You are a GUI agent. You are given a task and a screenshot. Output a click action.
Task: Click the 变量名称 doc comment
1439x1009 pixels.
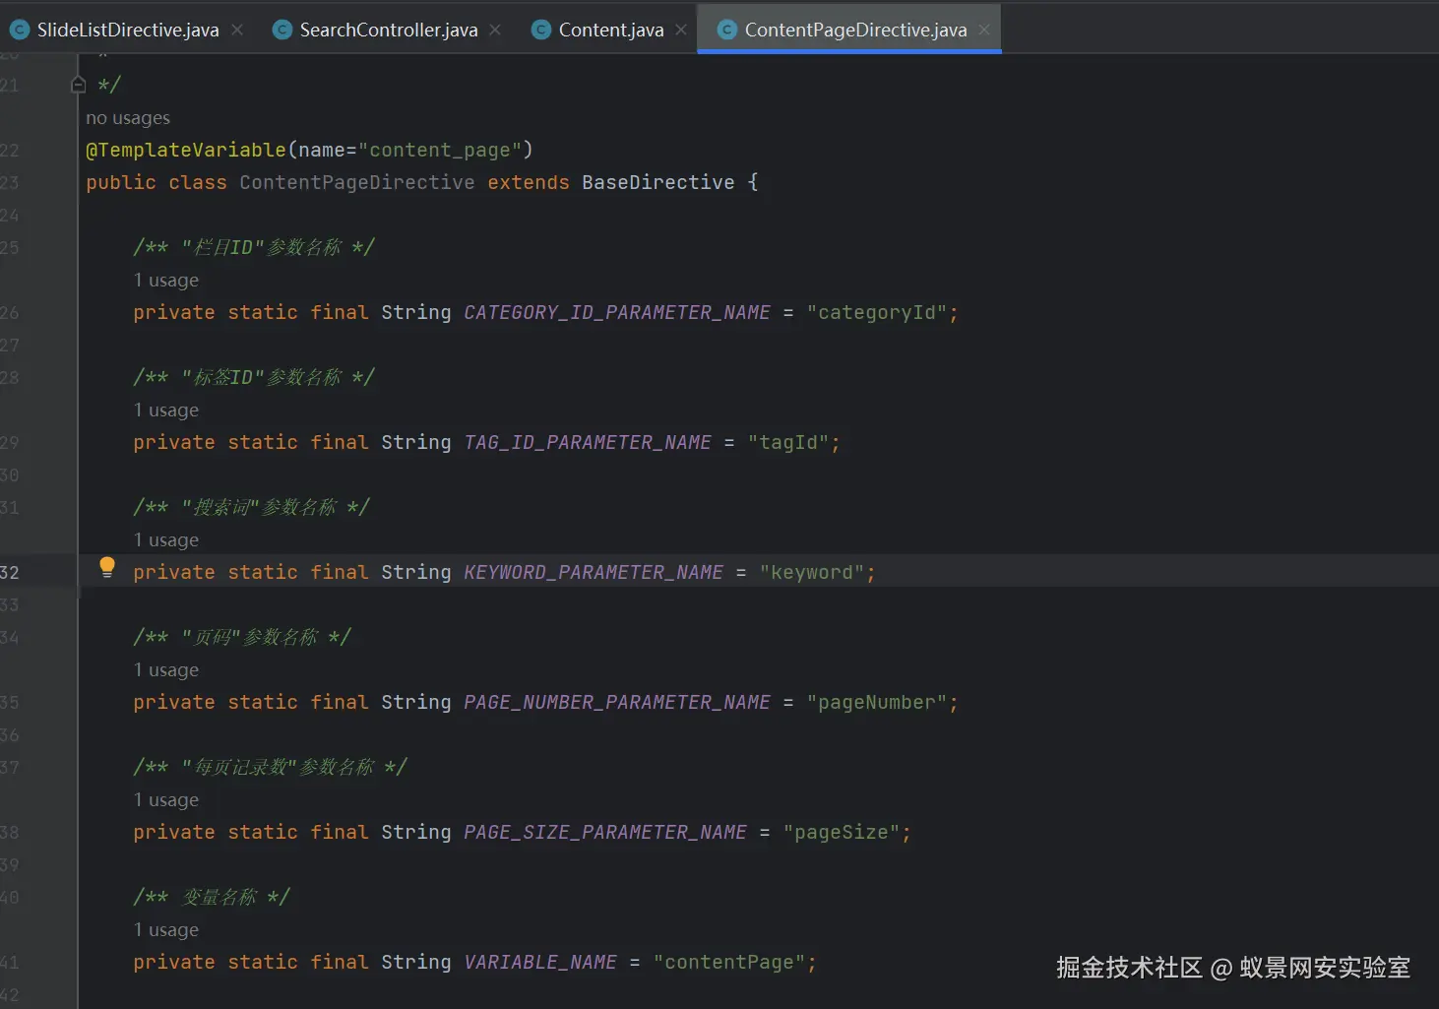[212, 897]
